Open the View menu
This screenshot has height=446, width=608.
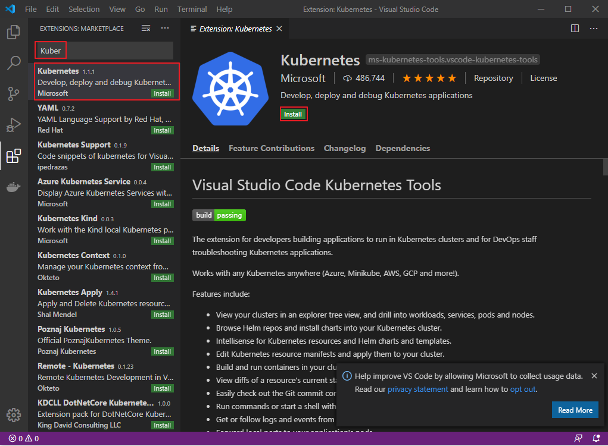(x=117, y=10)
